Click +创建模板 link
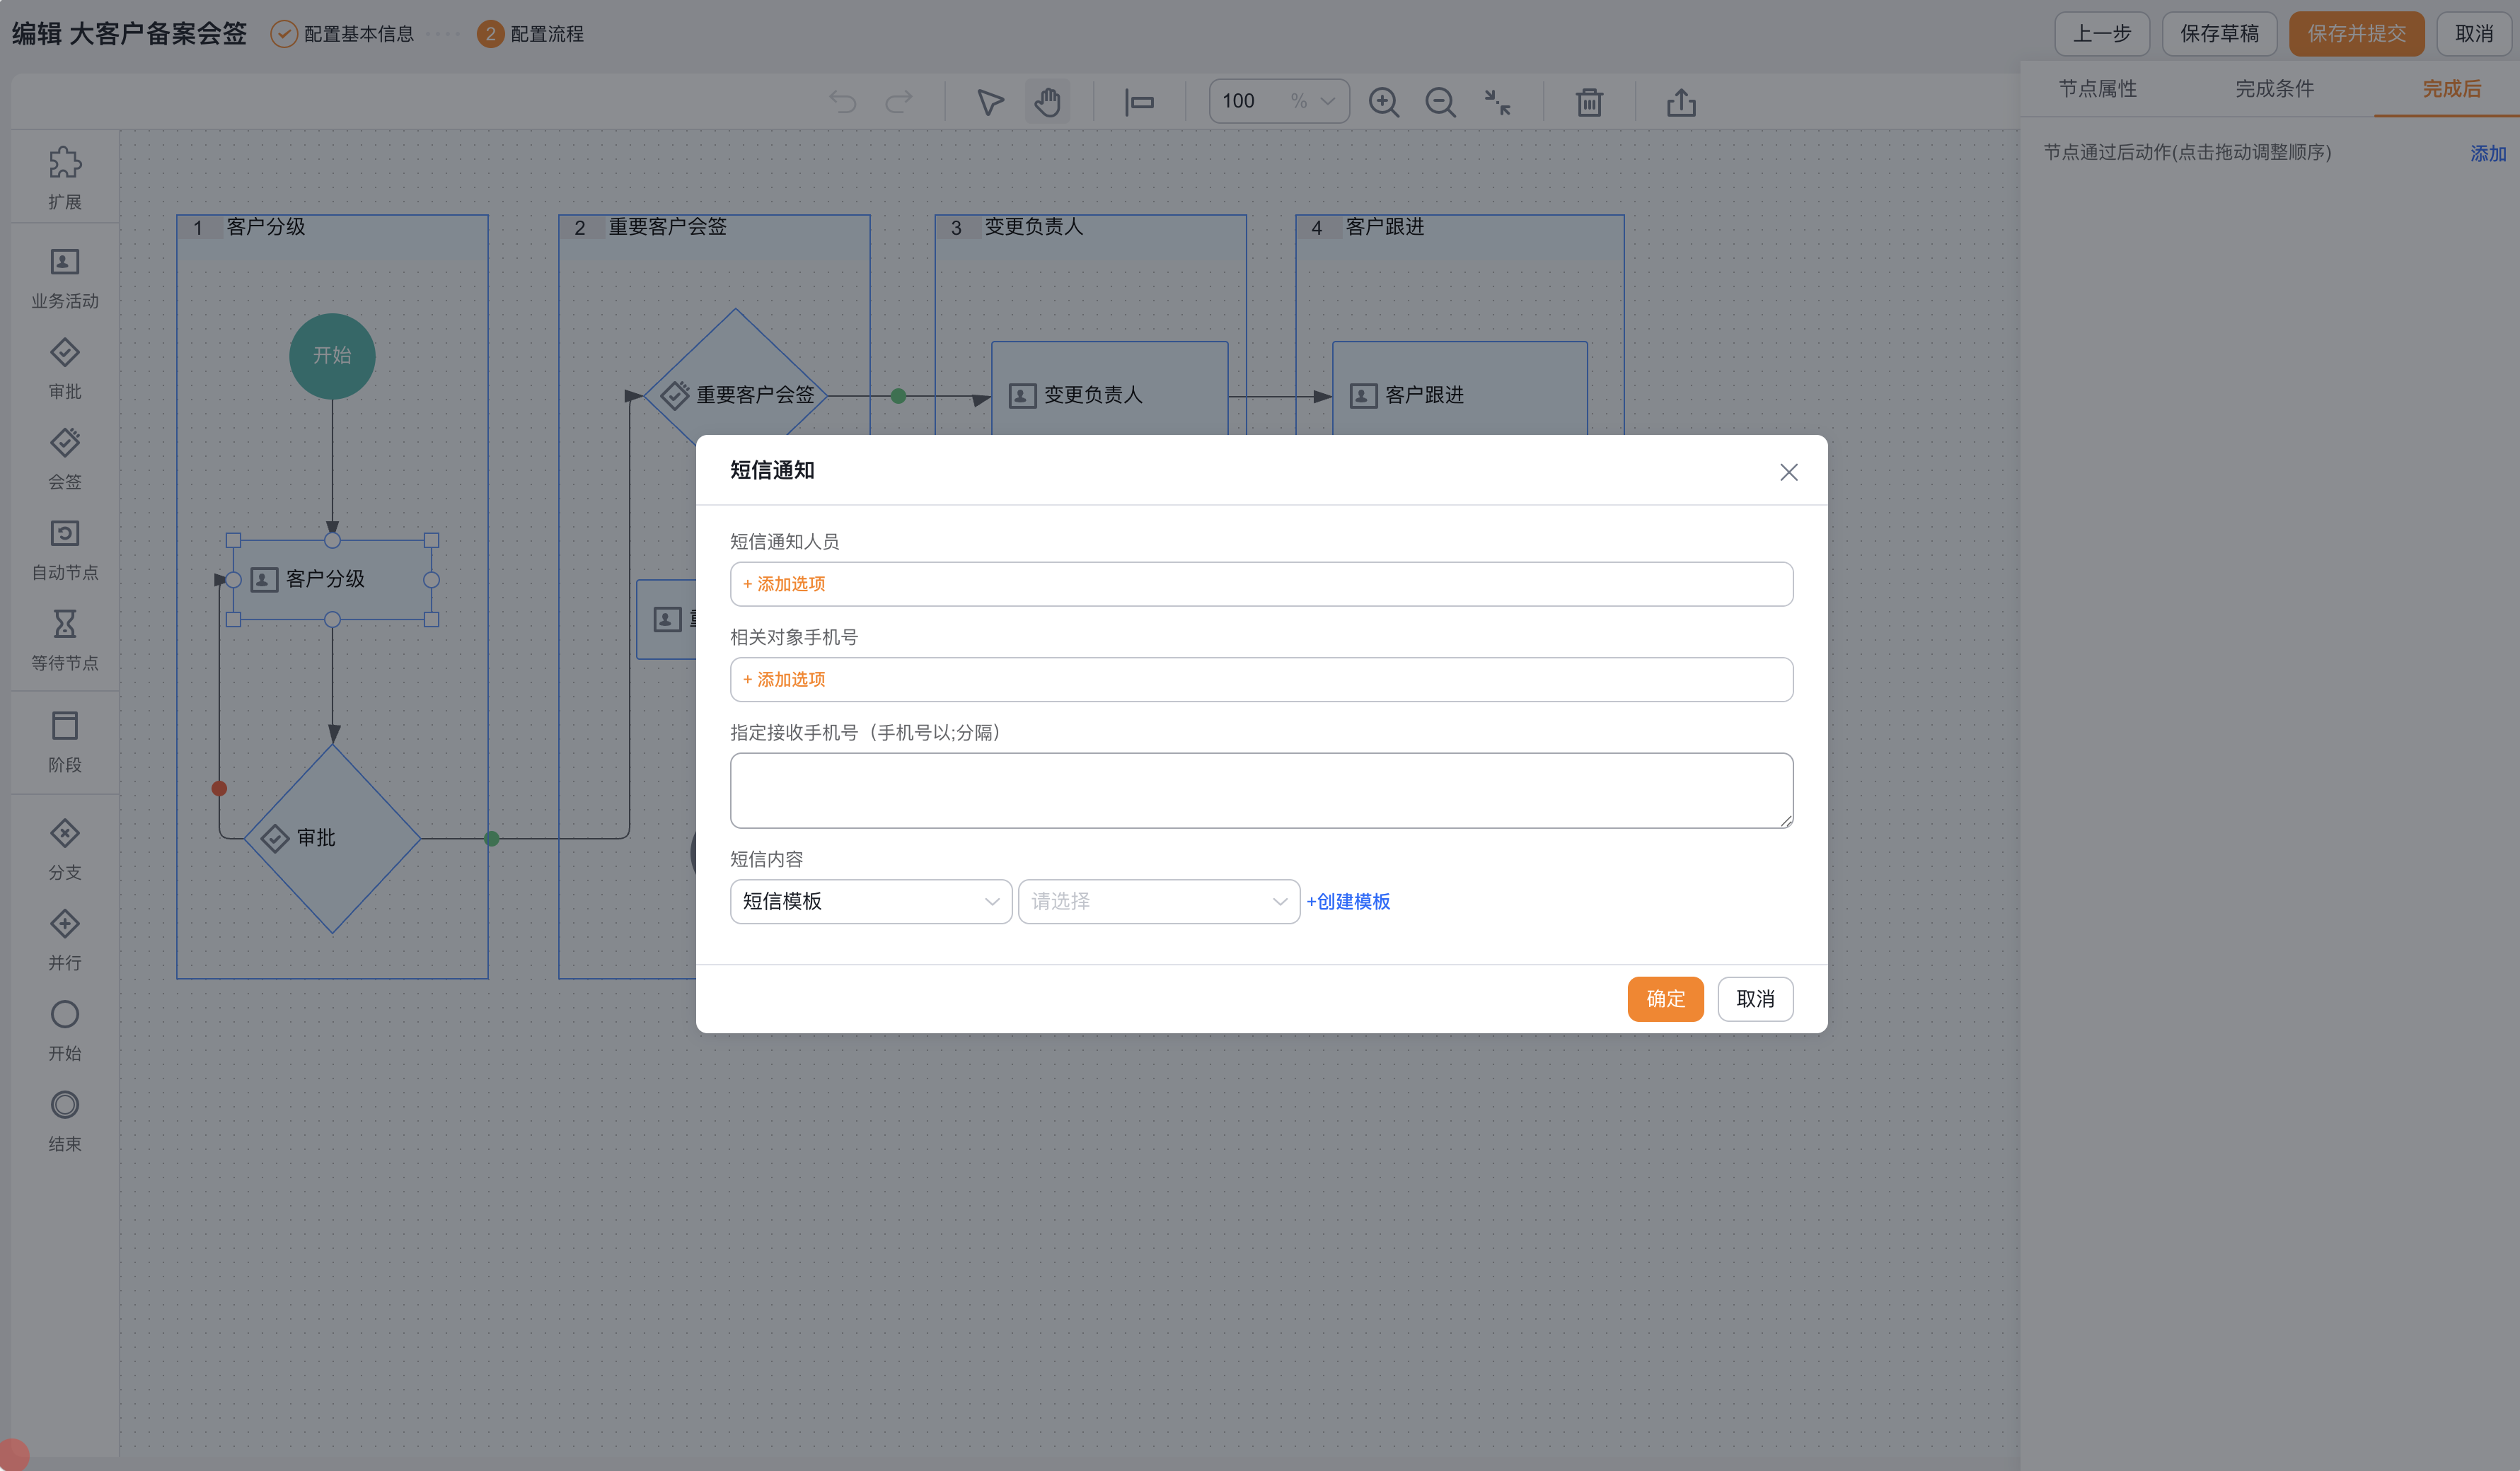 click(1348, 902)
